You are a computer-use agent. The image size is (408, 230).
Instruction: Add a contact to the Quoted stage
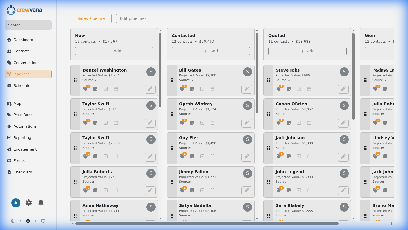point(307,51)
